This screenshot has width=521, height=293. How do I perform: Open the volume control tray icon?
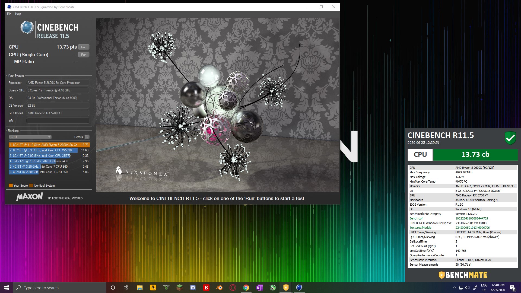click(x=467, y=288)
